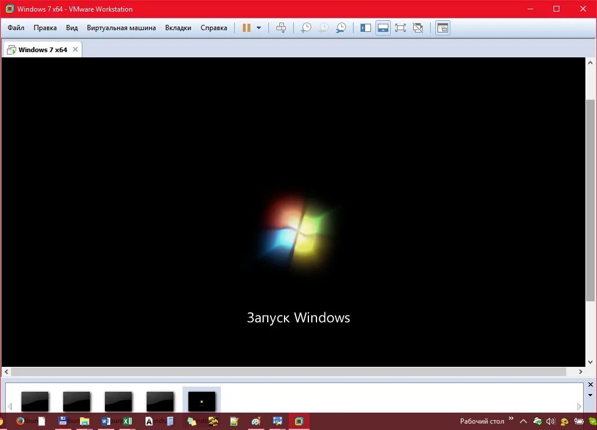
Task: Revert to the previous snapshot icon
Action: (x=323, y=28)
